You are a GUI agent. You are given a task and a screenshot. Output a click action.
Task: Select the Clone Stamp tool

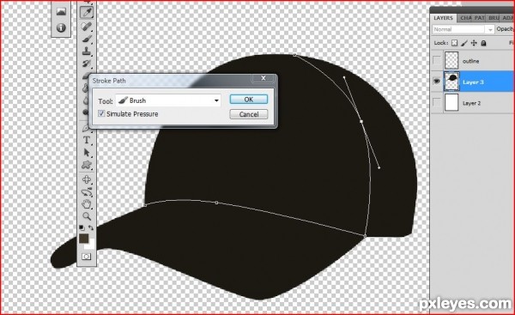(87, 51)
